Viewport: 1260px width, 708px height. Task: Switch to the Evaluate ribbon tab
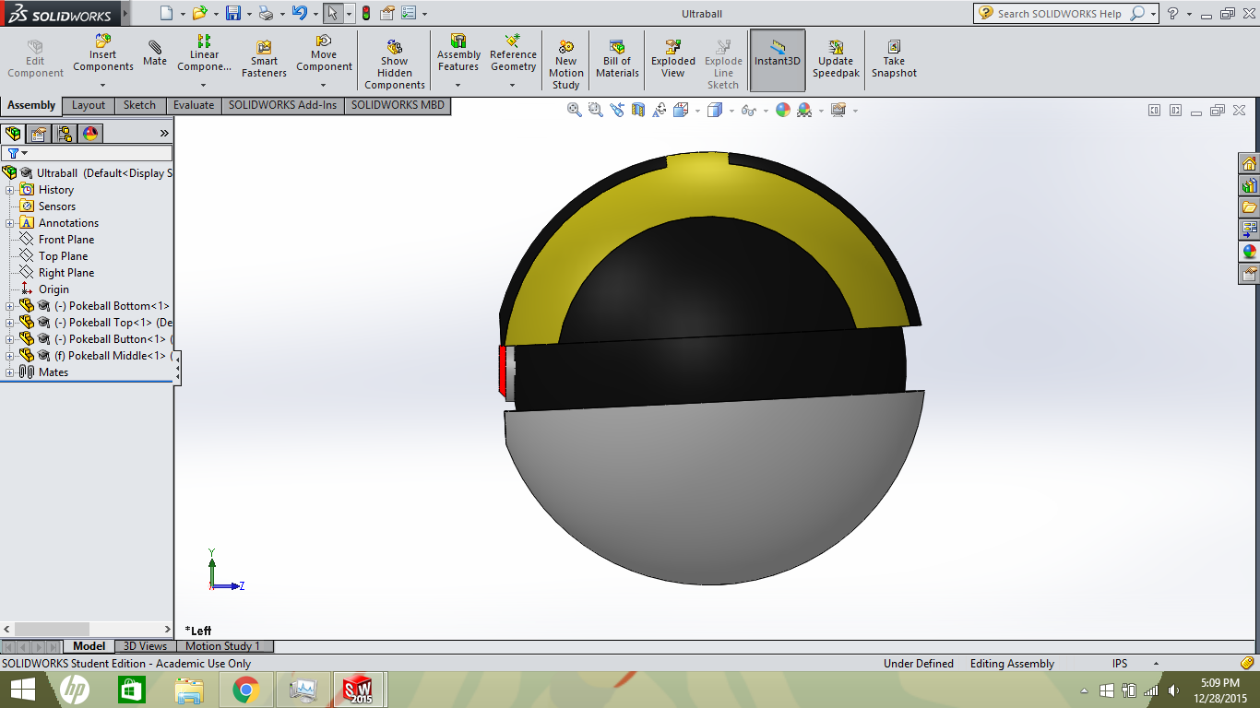(194, 105)
